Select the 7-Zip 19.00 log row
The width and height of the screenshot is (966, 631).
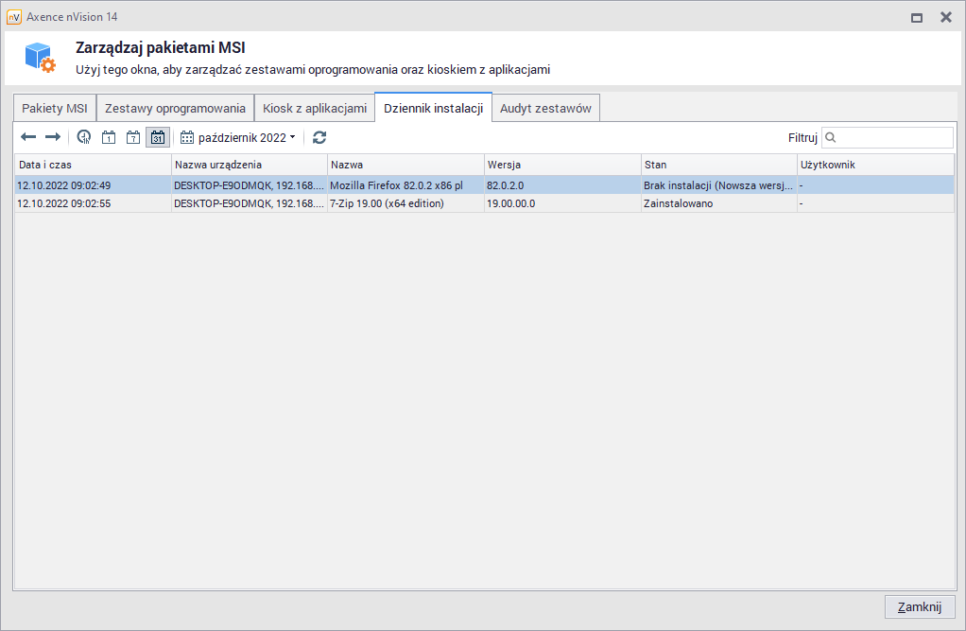coord(397,203)
